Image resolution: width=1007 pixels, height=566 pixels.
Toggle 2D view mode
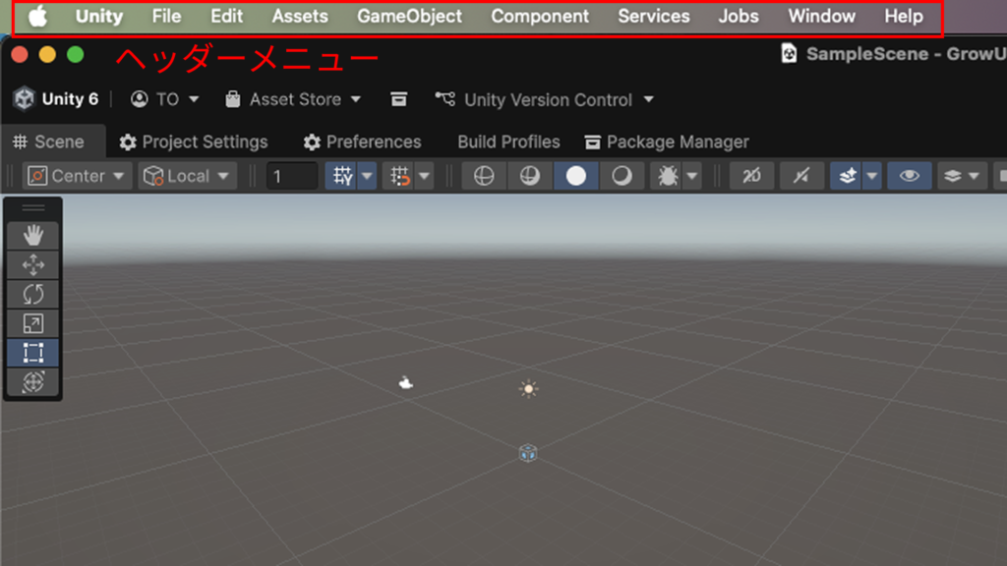pyautogui.click(x=751, y=176)
